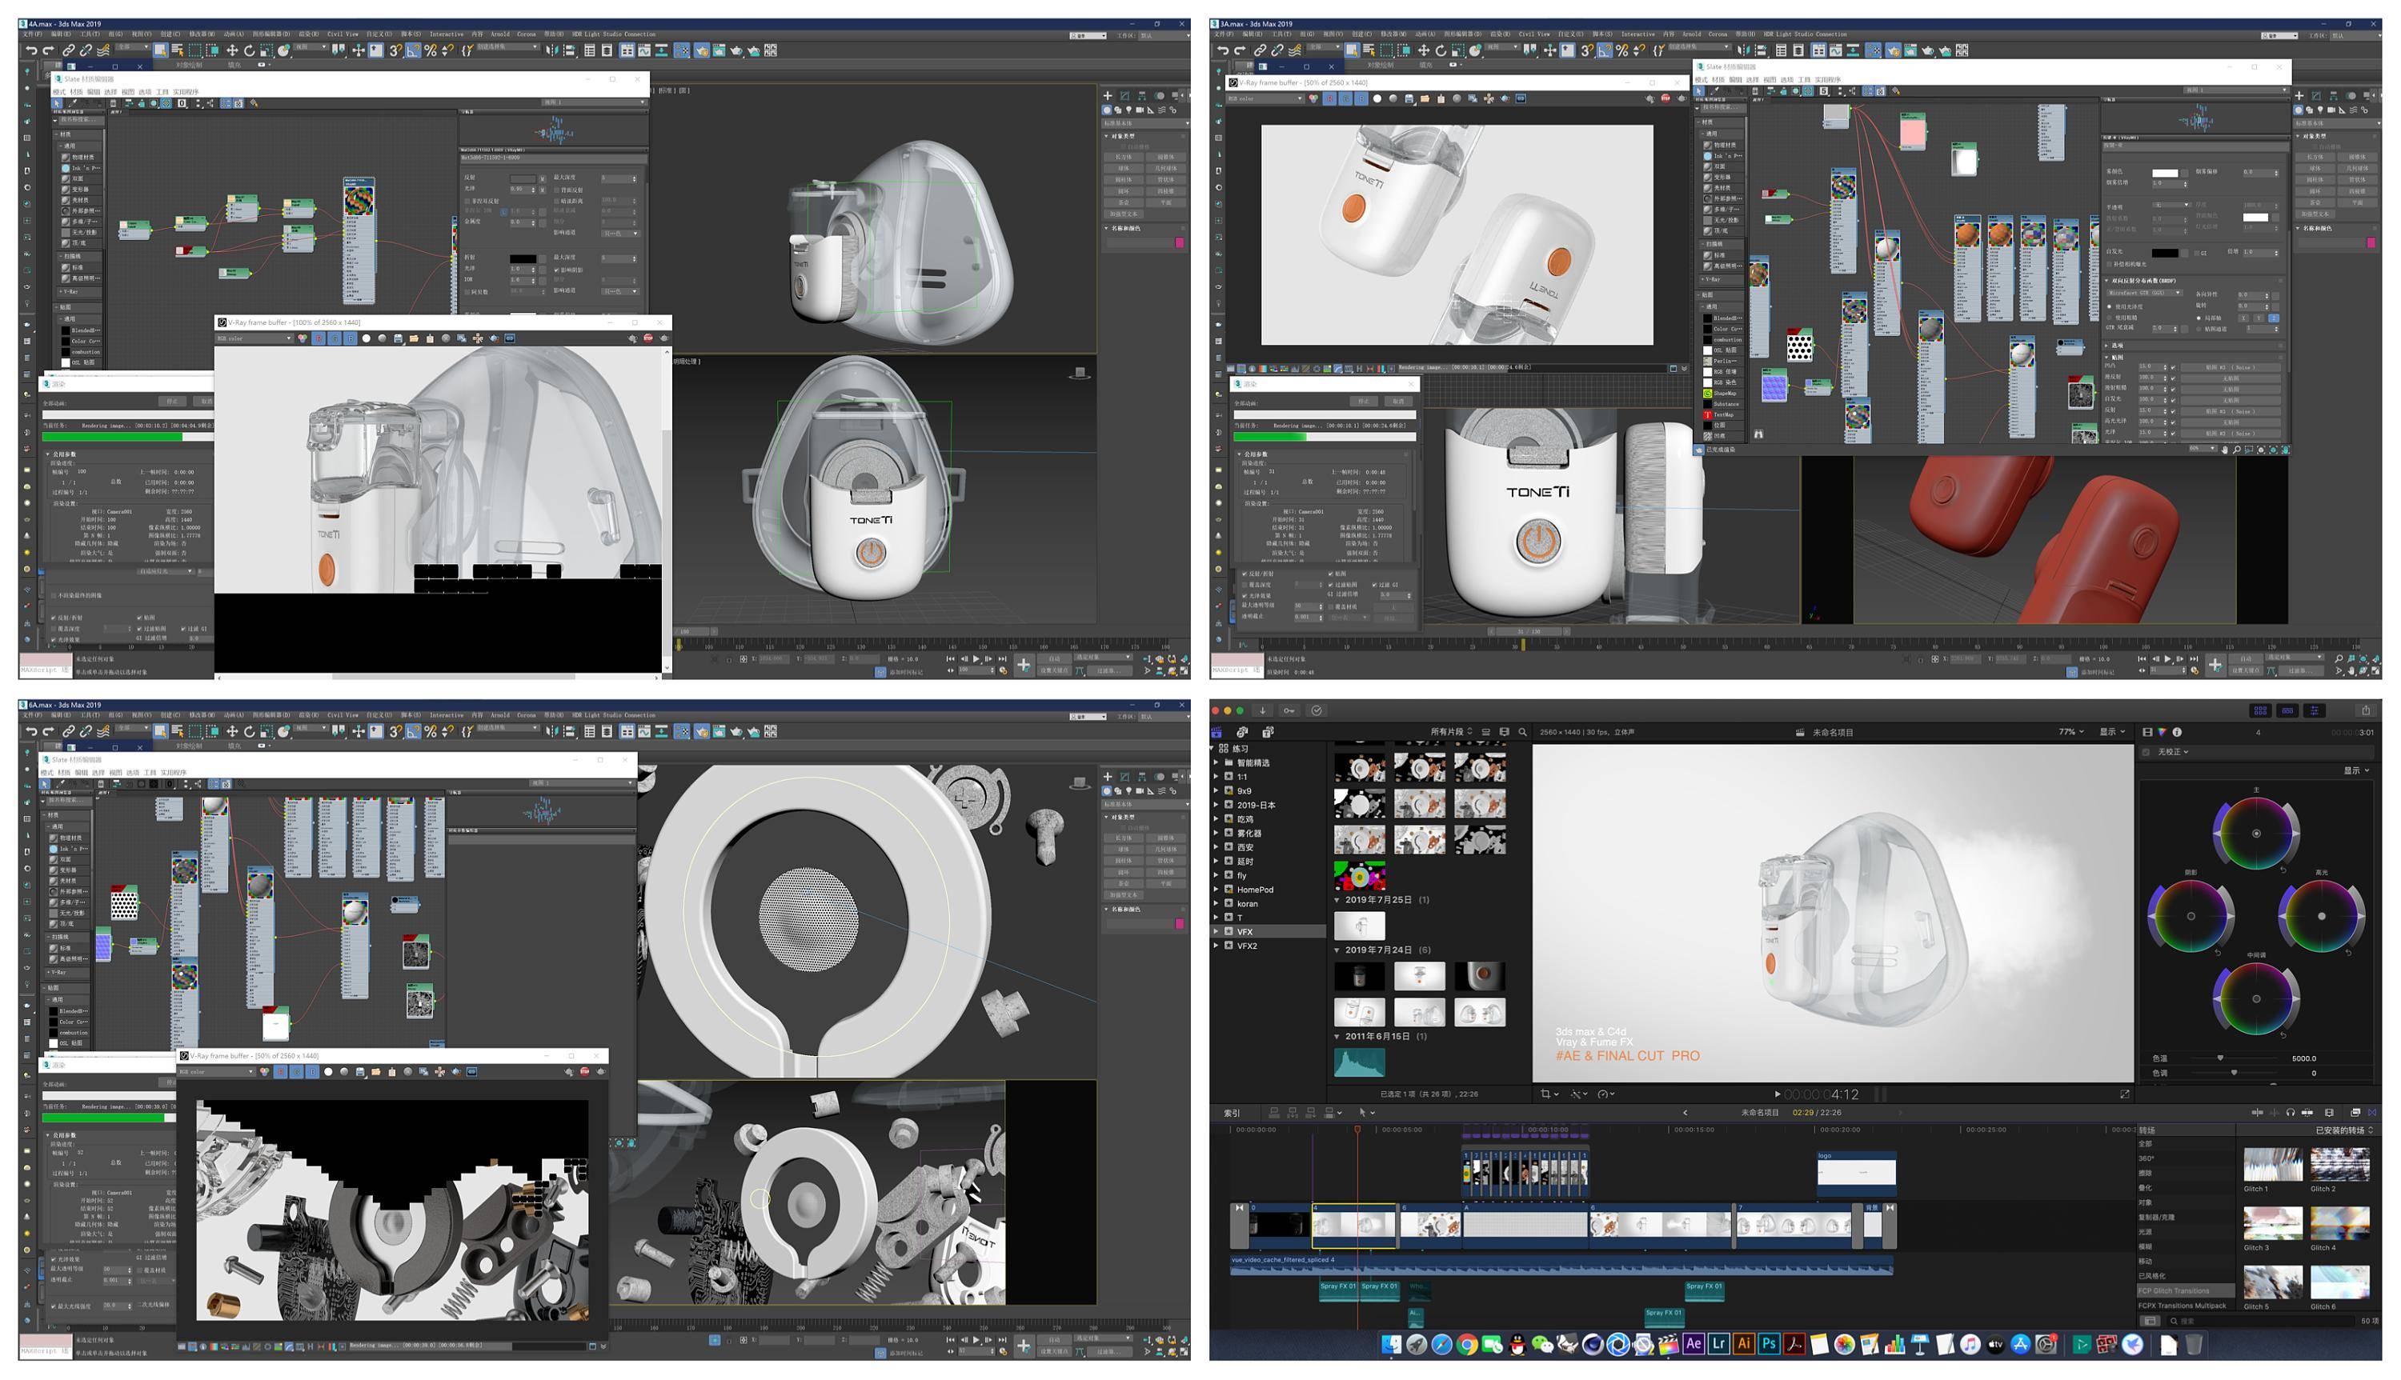Click Redo in the 3A.max toolbar
This screenshot has height=1380, width=2401.
(1240, 51)
